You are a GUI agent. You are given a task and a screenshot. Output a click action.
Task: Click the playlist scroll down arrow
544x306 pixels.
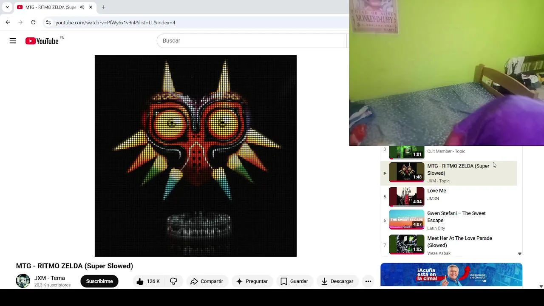click(x=519, y=254)
